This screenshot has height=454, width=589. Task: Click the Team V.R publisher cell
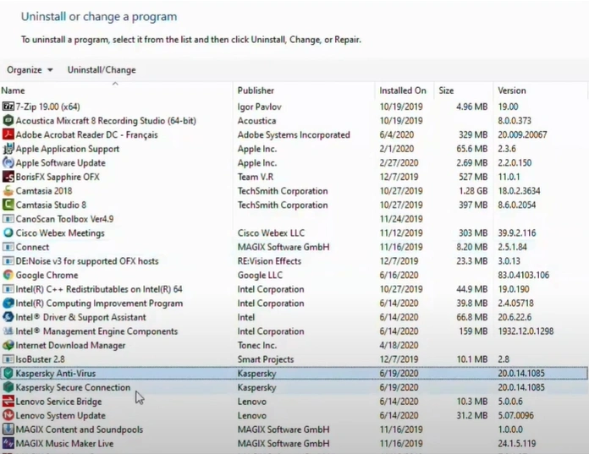point(256,177)
